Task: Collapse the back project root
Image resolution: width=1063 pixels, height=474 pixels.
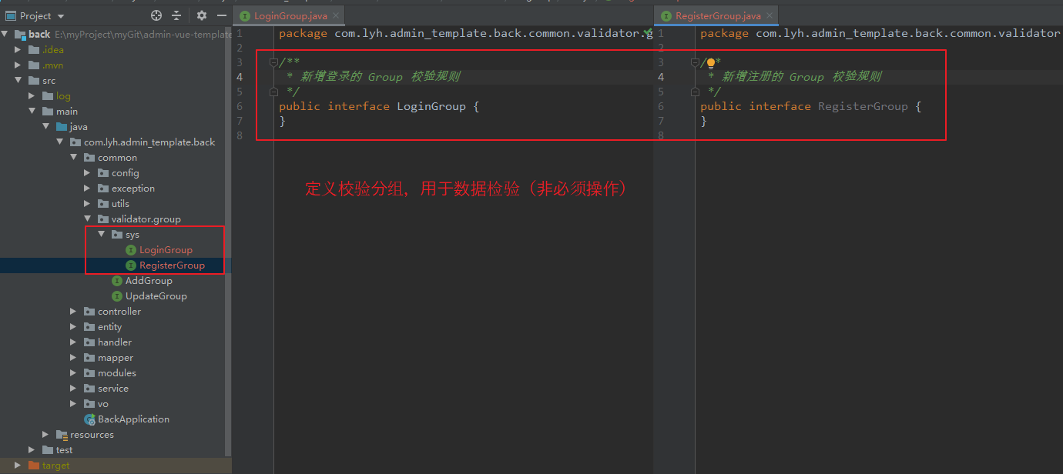Action: (x=5, y=35)
